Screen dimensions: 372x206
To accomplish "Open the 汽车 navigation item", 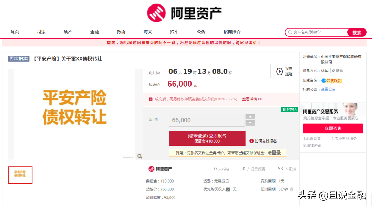I will click(174, 32).
